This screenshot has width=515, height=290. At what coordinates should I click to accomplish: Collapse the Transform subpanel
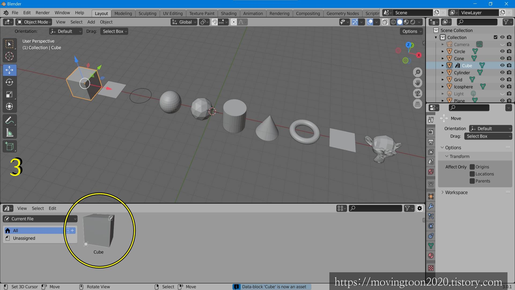click(x=447, y=156)
